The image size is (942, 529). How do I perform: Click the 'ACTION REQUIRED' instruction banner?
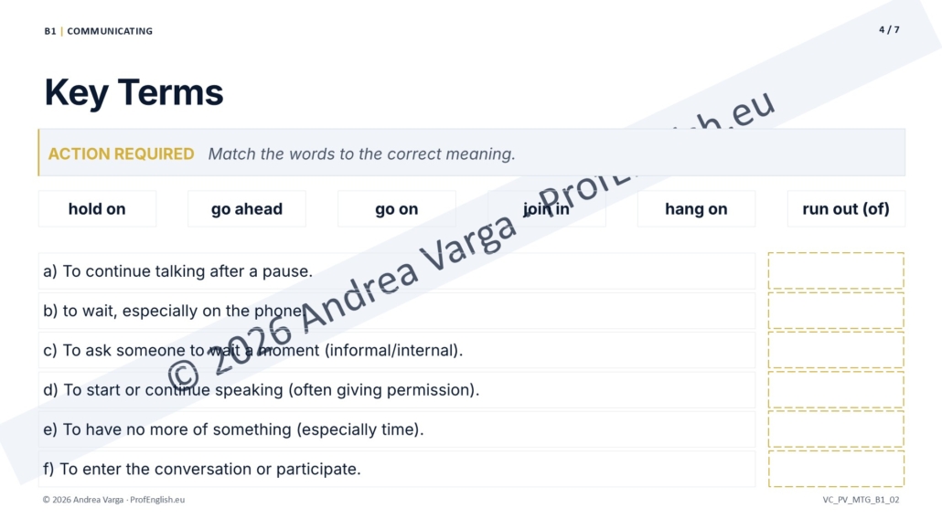[x=472, y=153]
